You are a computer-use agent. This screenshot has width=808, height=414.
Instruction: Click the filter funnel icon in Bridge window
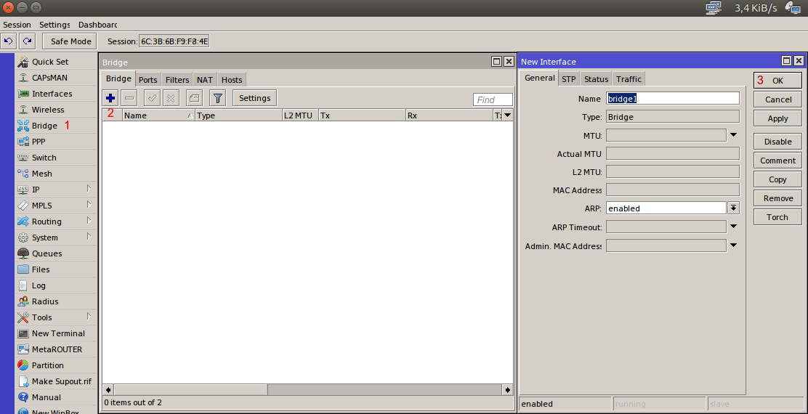coord(217,98)
